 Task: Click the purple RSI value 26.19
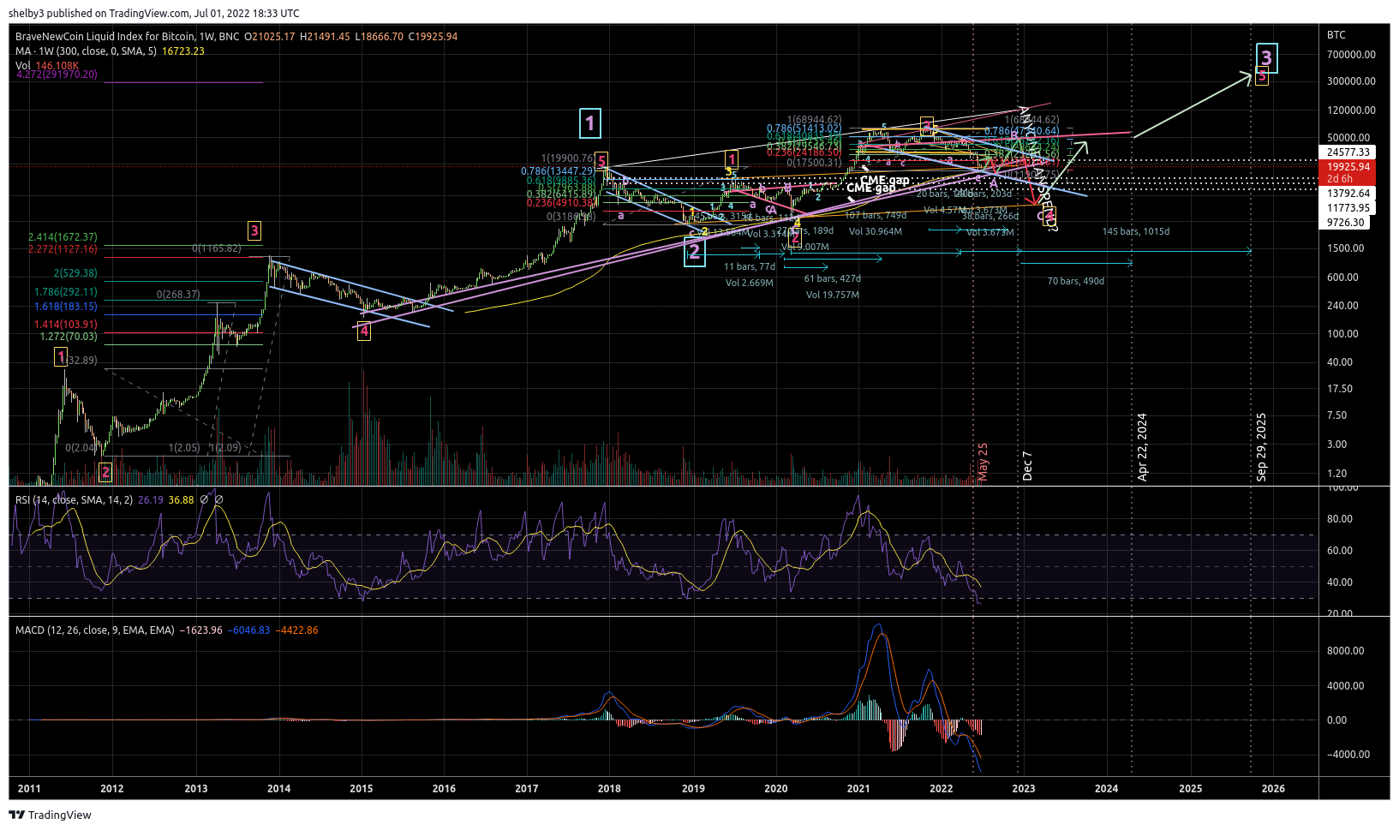click(150, 499)
